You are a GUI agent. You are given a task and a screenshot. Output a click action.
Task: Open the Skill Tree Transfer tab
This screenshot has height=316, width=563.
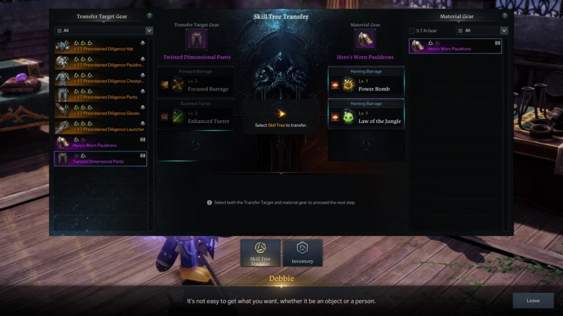(260, 253)
